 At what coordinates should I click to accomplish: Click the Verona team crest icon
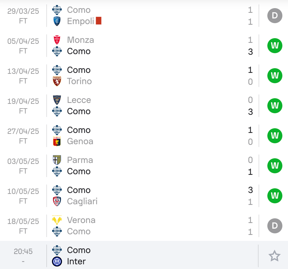tap(57, 220)
